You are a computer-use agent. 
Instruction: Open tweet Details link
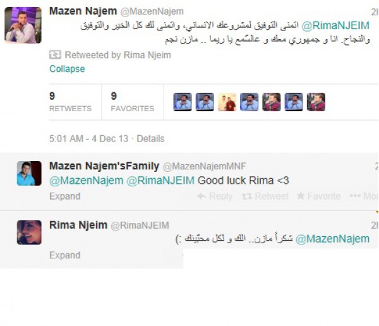[150, 138]
